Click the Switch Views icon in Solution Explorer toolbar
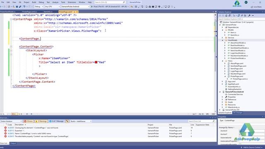The width and height of the screenshot is (265, 149). coord(229,15)
